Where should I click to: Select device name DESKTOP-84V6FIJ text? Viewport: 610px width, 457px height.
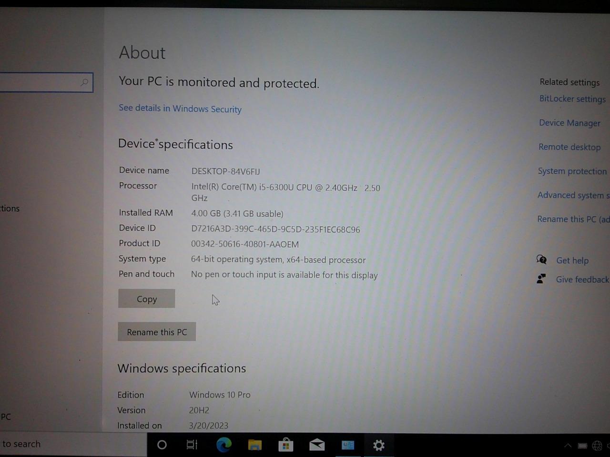pyautogui.click(x=226, y=171)
